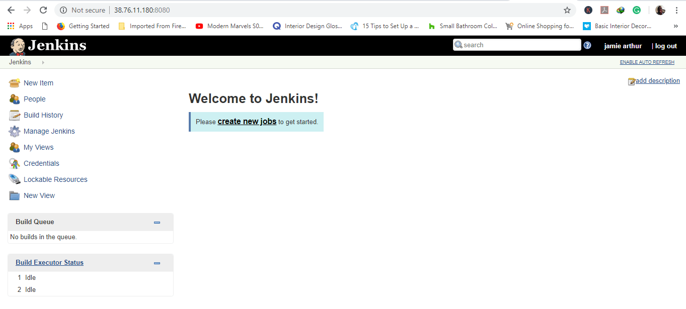The width and height of the screenshot is (686, 309).
Task: Click the log out link
Action: pos(666,46)
